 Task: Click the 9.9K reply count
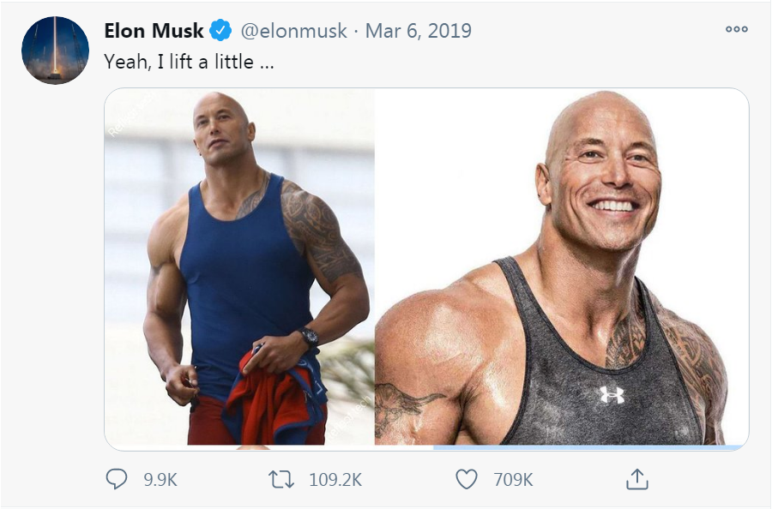160,480
